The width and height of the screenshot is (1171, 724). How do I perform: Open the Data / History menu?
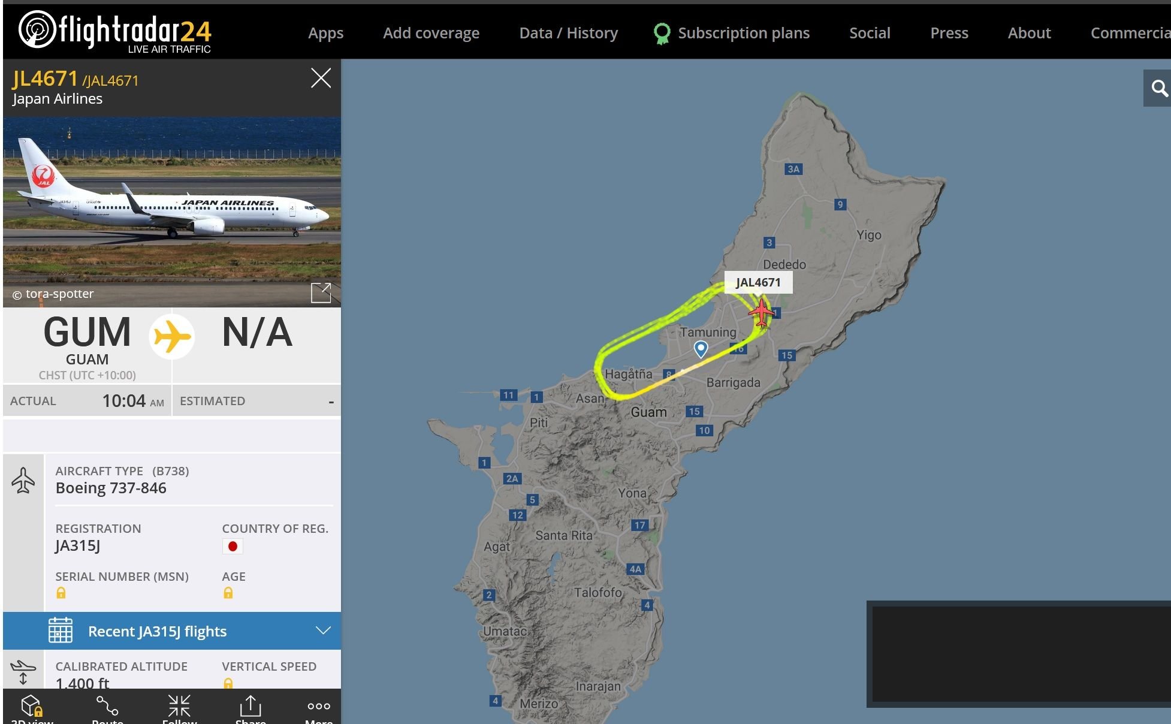coord(568,33)
